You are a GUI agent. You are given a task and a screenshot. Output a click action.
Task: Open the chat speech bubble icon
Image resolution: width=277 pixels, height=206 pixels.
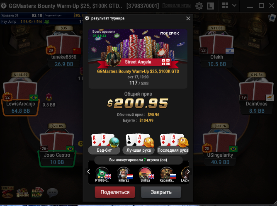53,192
